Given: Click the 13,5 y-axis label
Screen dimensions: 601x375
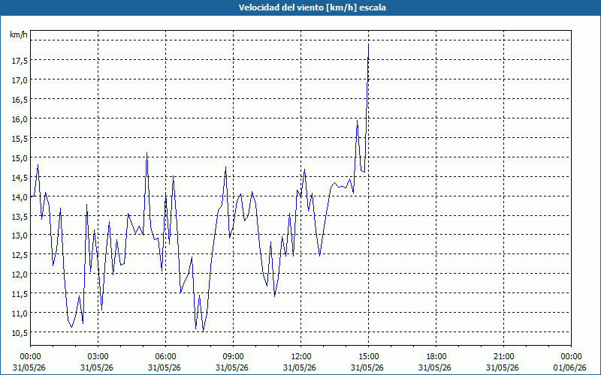Looking at the screenshot, I should 20,216.
